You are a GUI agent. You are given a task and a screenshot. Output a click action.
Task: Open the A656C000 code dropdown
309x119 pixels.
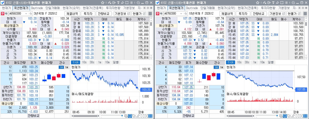(x=26, y=14)
